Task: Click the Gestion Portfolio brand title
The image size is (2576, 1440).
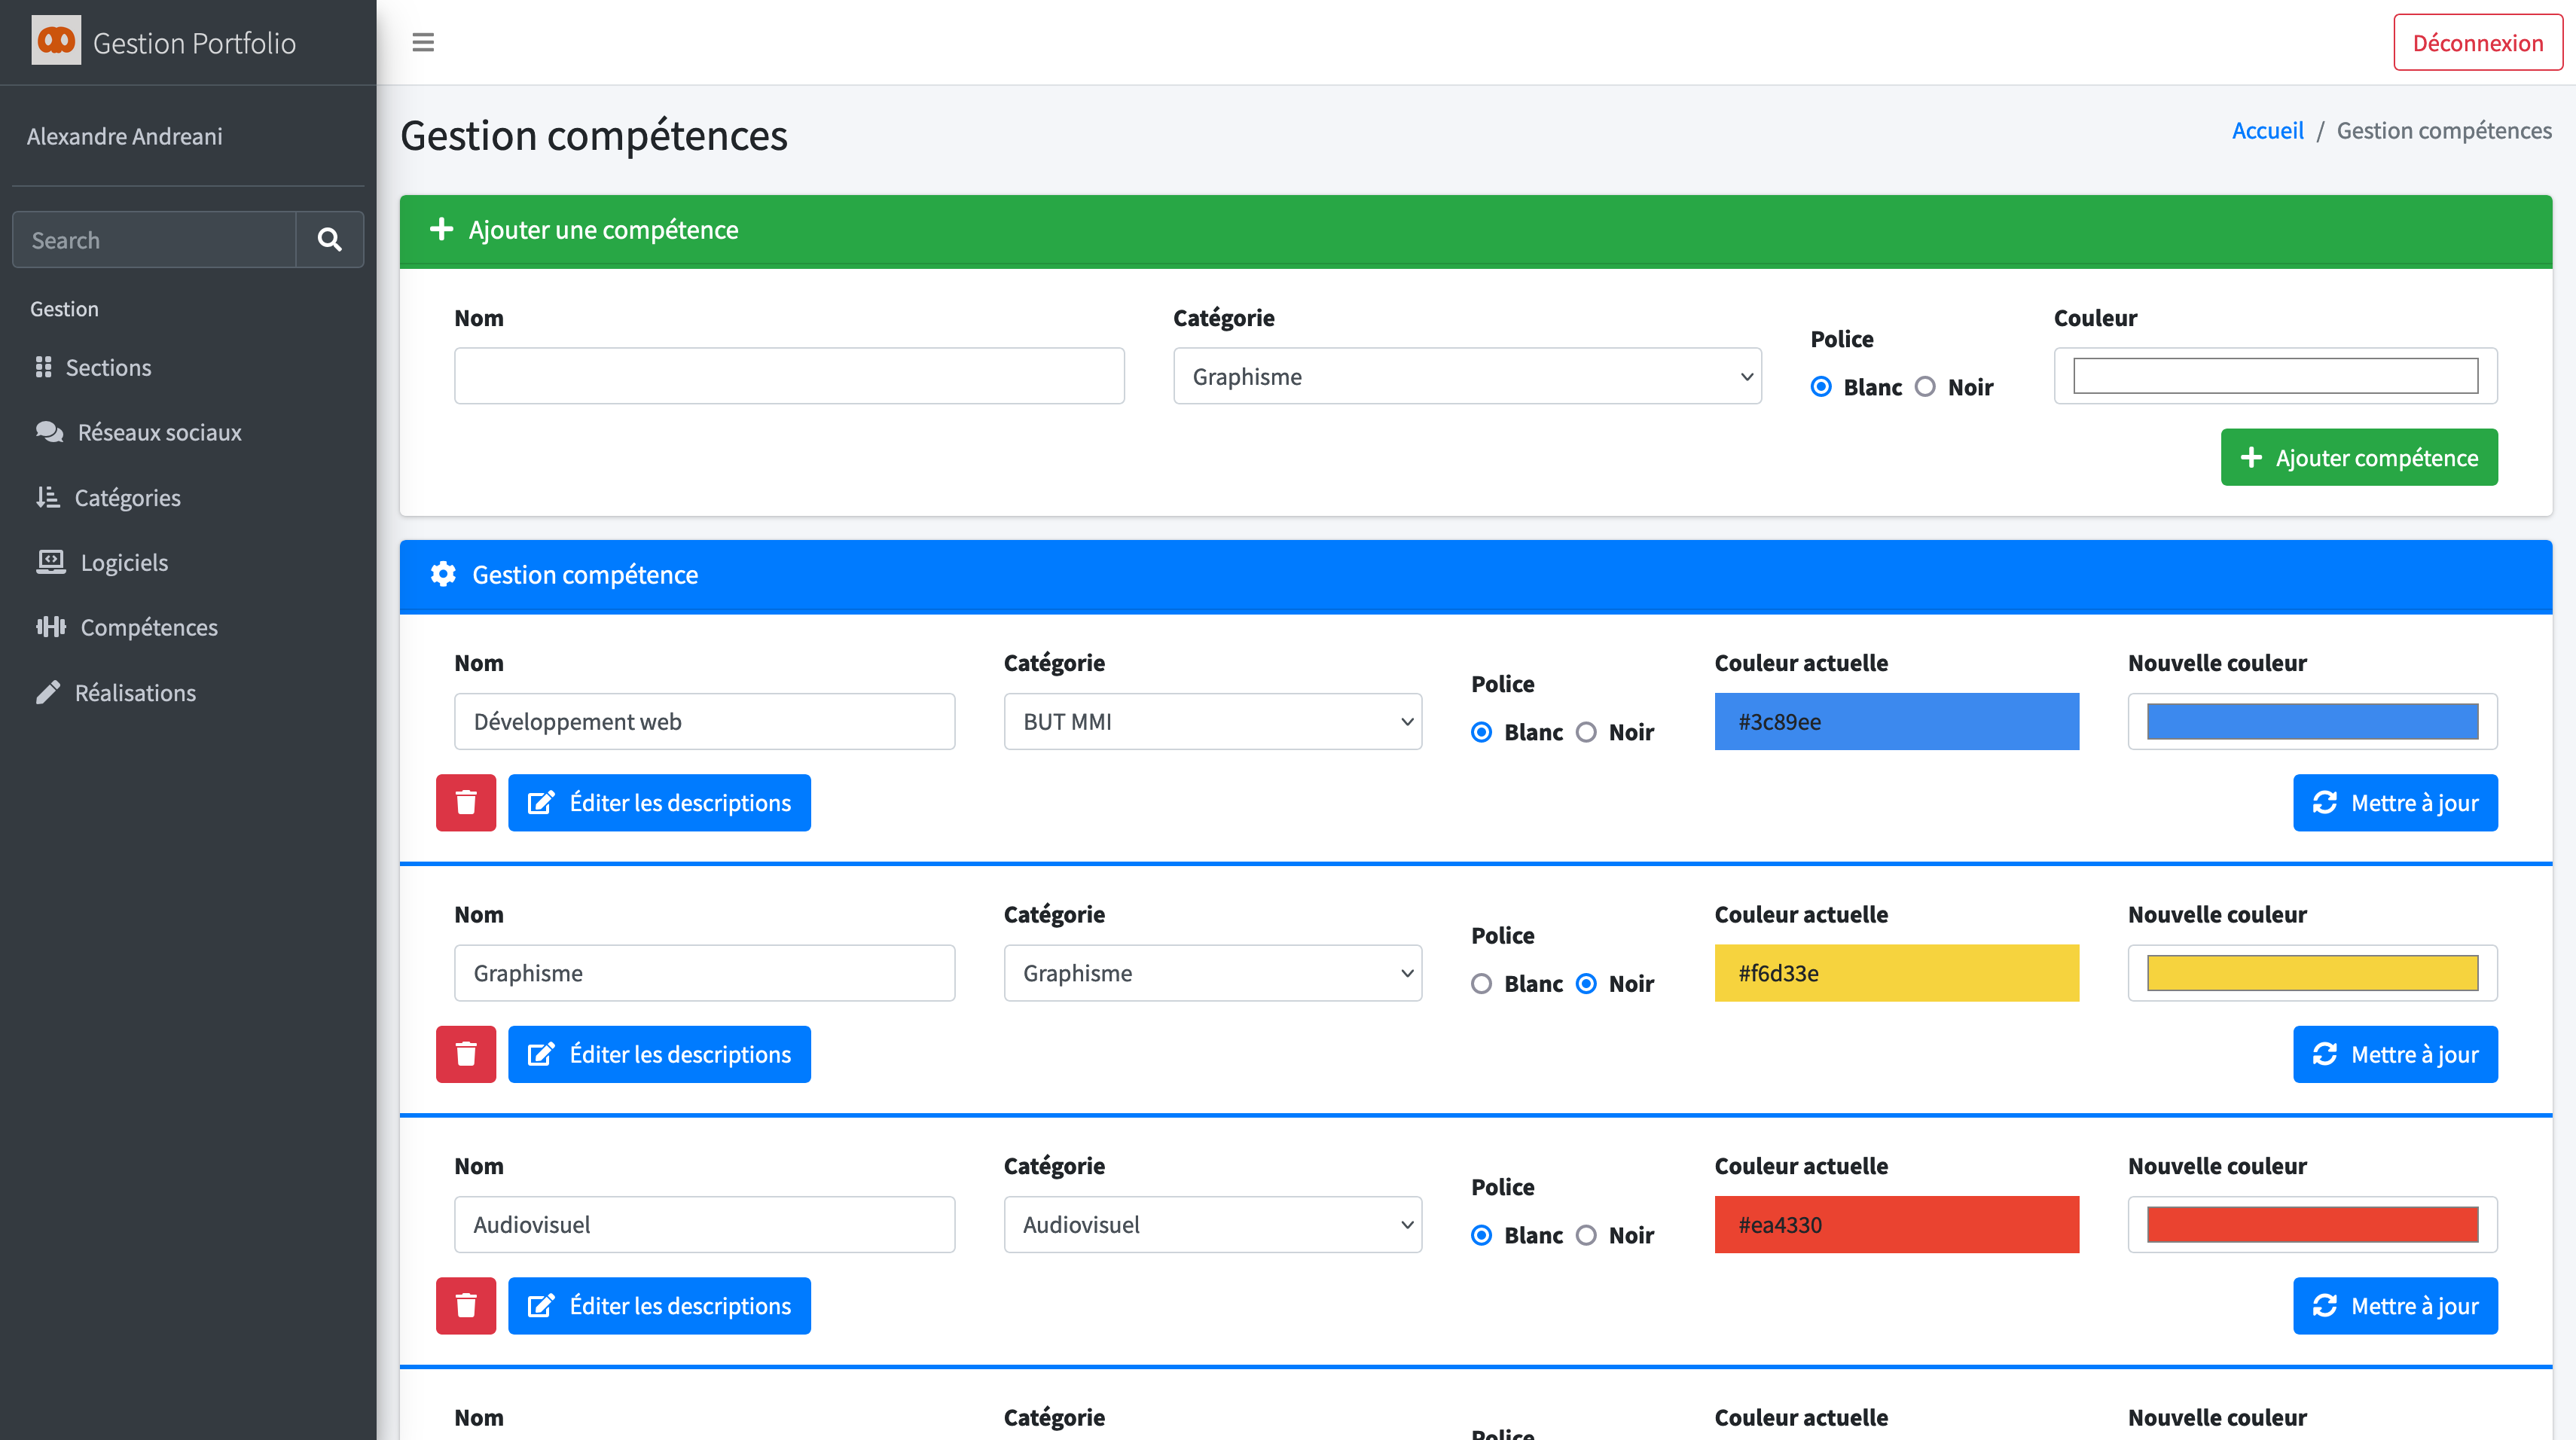Action: 194,43
